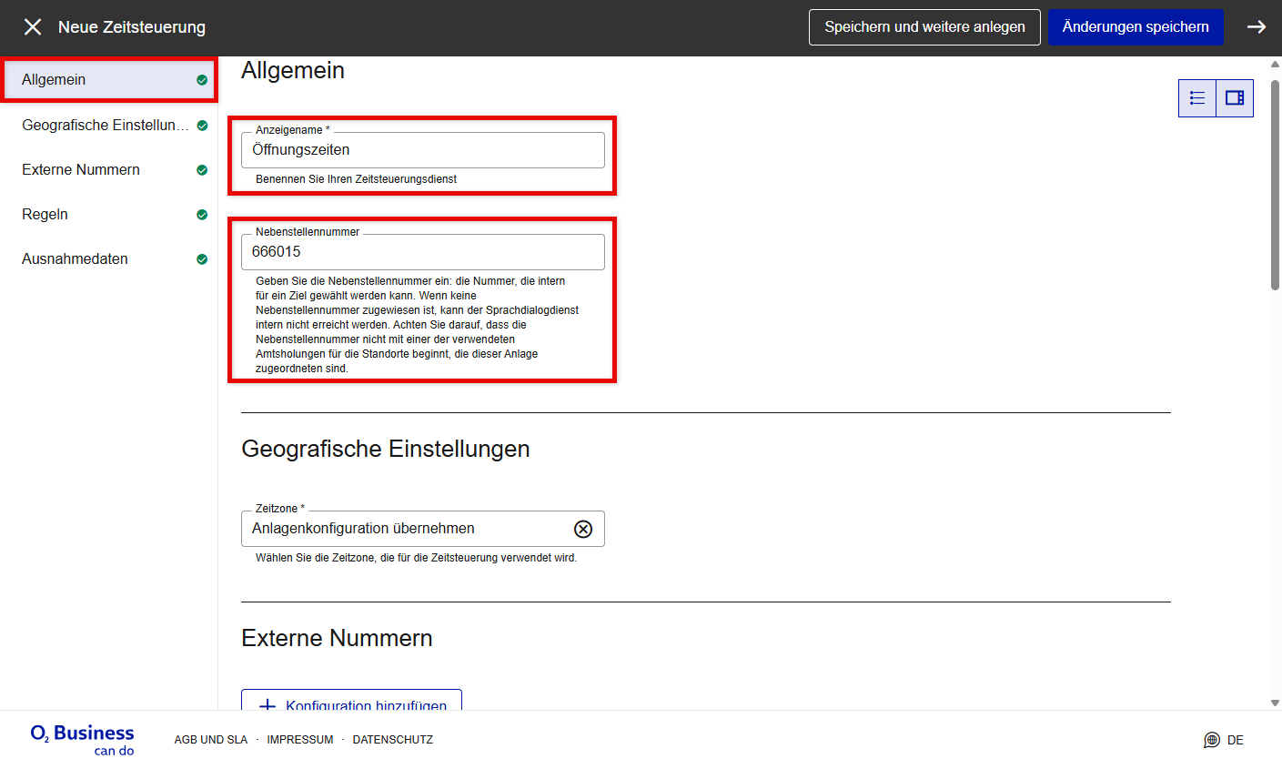Clear the Zeitzone field with X icon

click(x=583, y=529)
